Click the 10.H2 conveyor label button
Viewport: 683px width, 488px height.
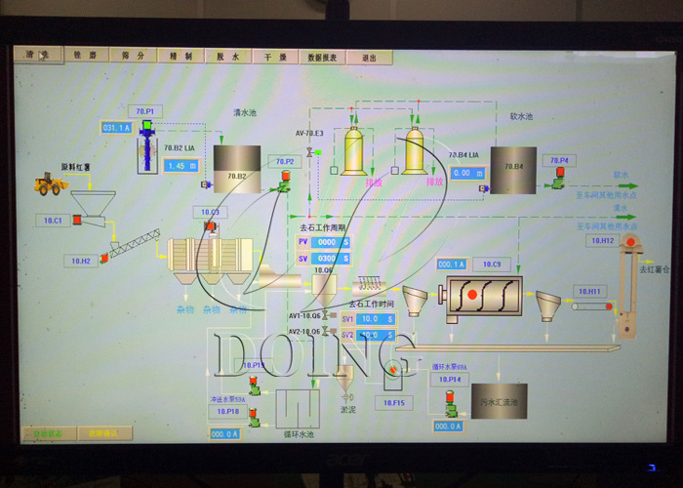pos(80,260)
